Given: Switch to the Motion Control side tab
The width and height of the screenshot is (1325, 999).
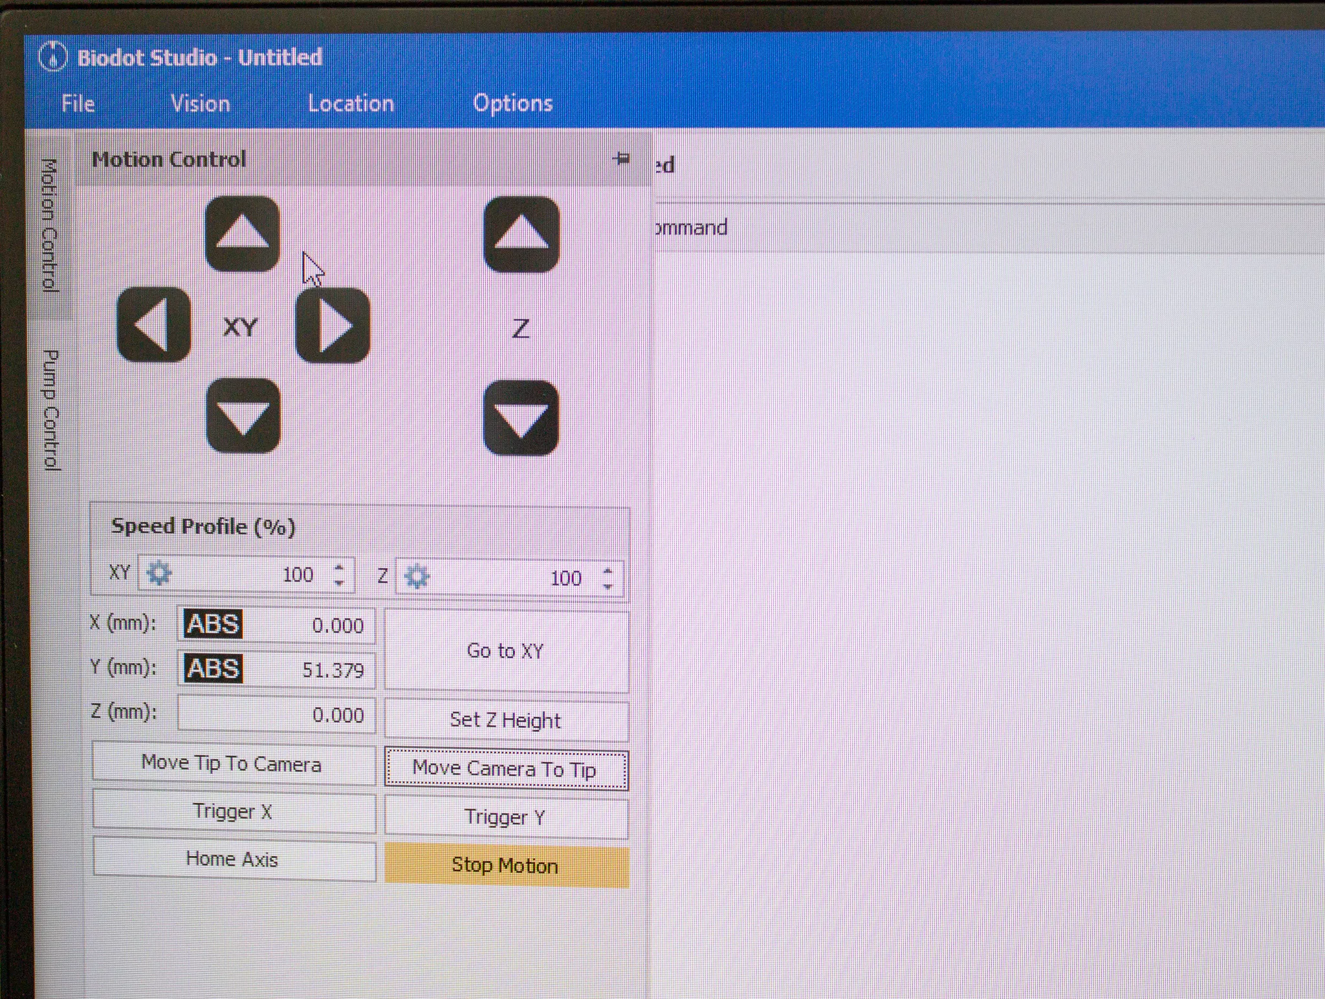Looking at the screenshot, I should (x=50, y=225).
